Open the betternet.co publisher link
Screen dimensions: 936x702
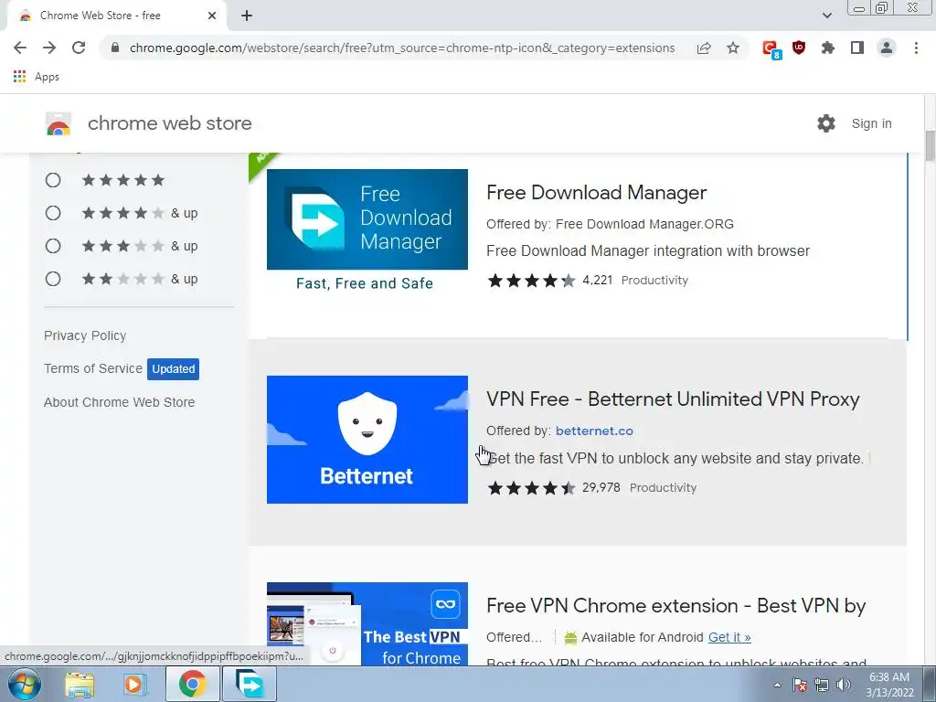click(x=594, y=431)
